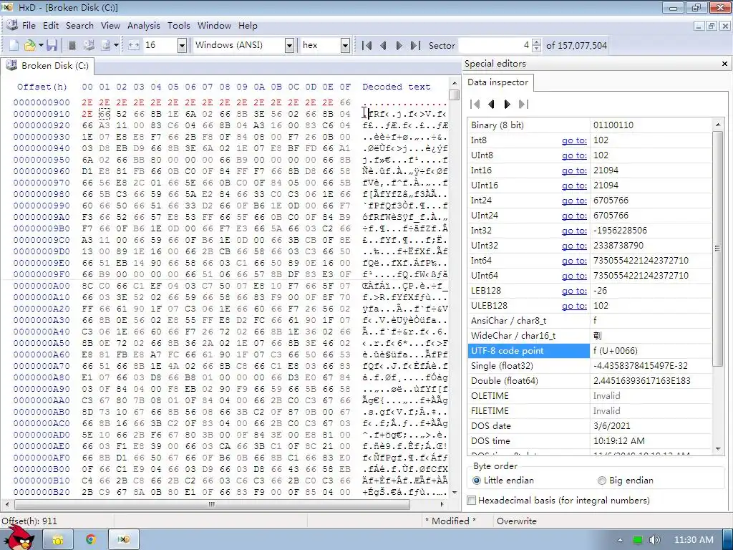Click the Sector number input field

[495, 45]
